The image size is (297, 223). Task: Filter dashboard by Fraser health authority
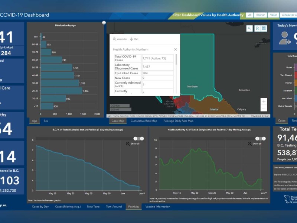click(x=273, y=15)
